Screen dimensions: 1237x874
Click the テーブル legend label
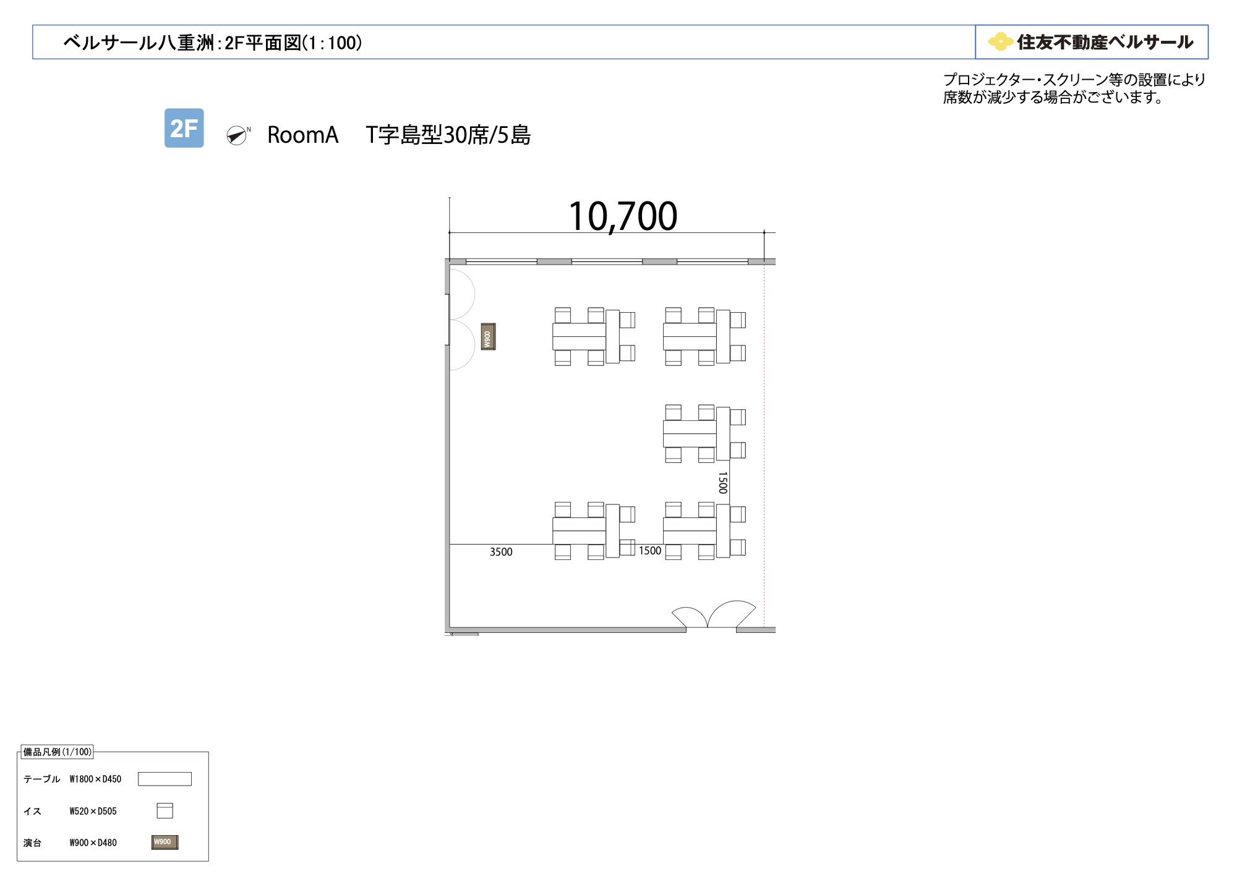[41, 779]
